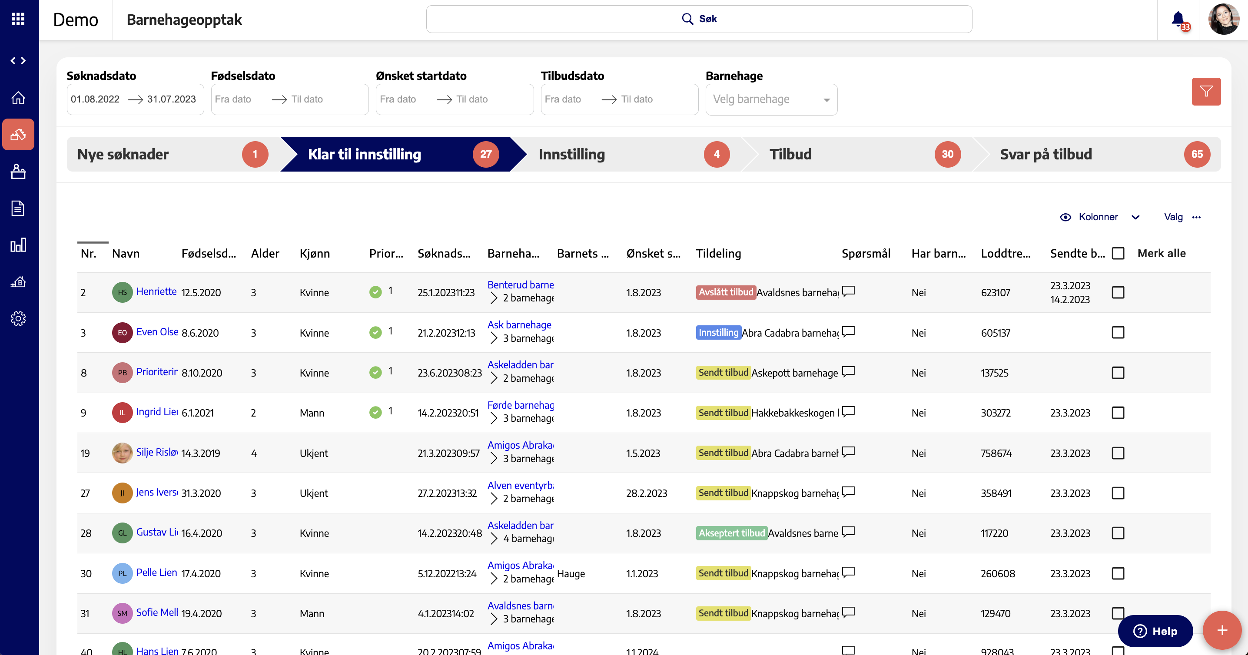Click the Help button
This screenshot has width=1248, height=655.
coord(1155,631)
